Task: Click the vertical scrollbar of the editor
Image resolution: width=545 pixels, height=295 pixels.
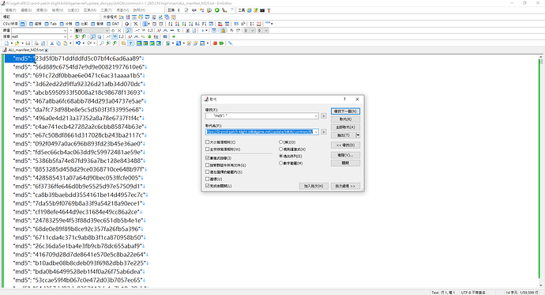Action: [541, 171]
